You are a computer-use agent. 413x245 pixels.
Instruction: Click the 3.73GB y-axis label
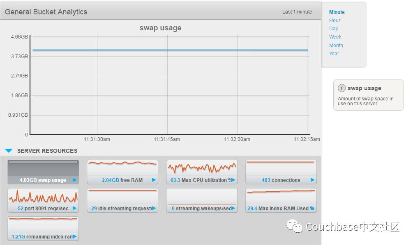tap(19, 56)
